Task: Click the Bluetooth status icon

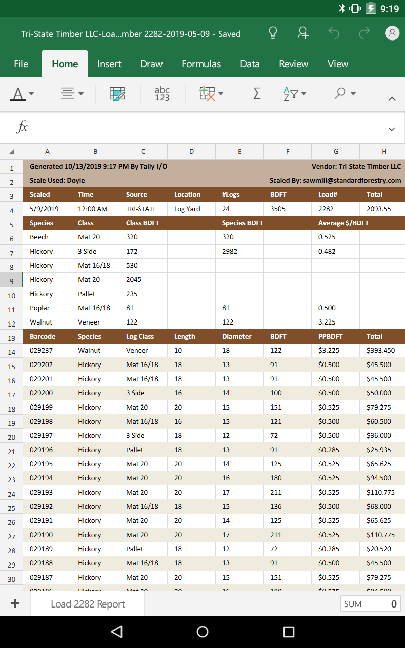Action: coord(341,8)
